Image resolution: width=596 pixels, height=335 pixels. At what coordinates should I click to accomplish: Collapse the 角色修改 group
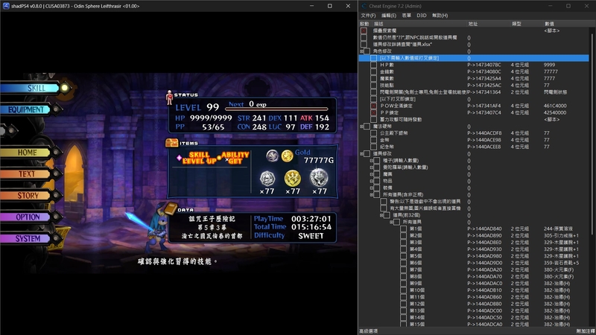point(361,51)
